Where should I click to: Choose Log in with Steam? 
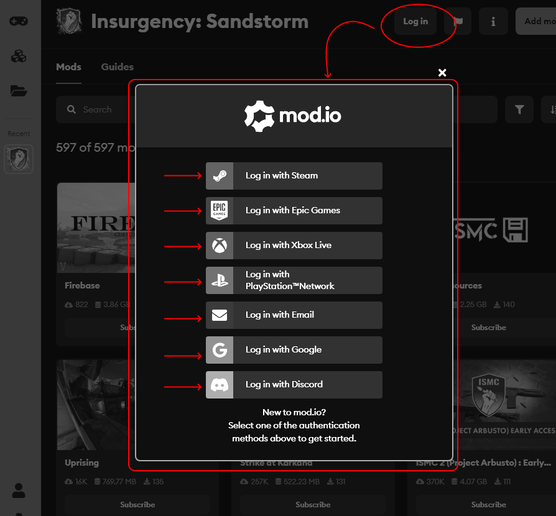tap(294, 176)
